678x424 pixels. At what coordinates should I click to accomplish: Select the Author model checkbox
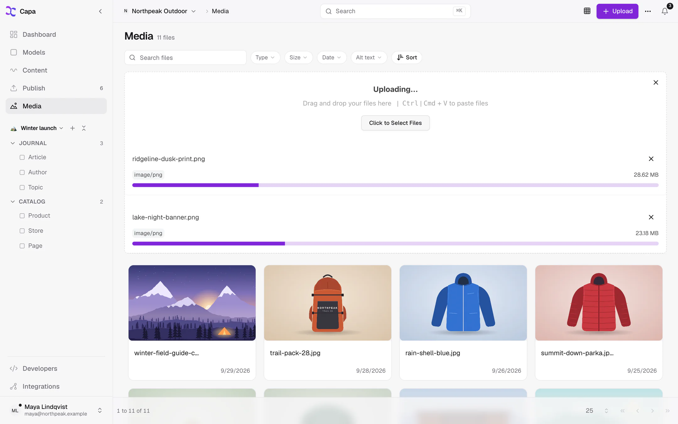[x=22, y=172]
